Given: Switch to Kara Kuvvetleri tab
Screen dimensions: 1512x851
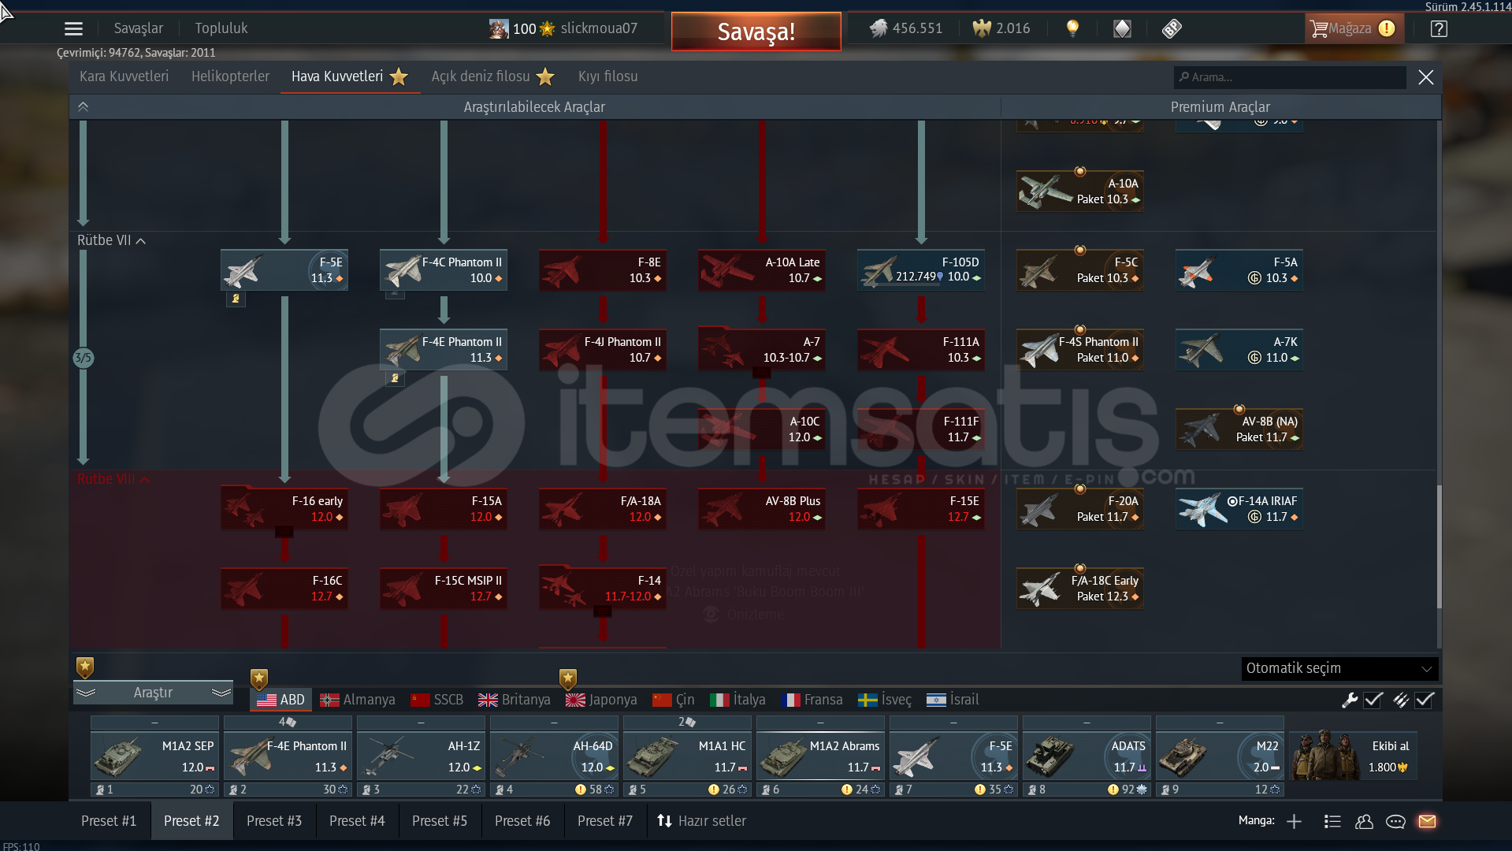Looking at the screenshot, I should 124,76.
